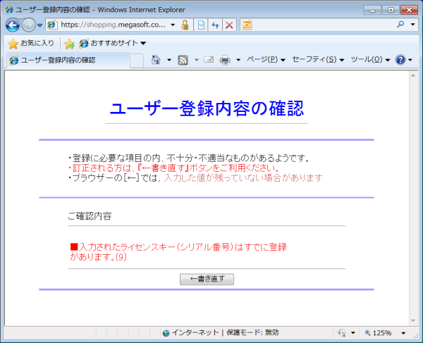Image resolution: width=423 pixels, height=343 pixels.
Task: Click inside the search box field
Action: [324, 25]
